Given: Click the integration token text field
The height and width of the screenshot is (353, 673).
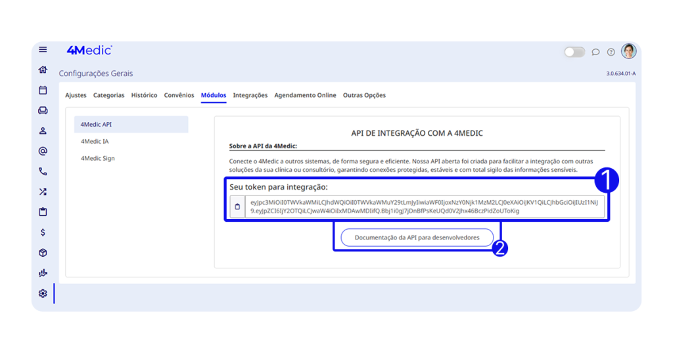Looking at the screenshot, I should (424, 207).
